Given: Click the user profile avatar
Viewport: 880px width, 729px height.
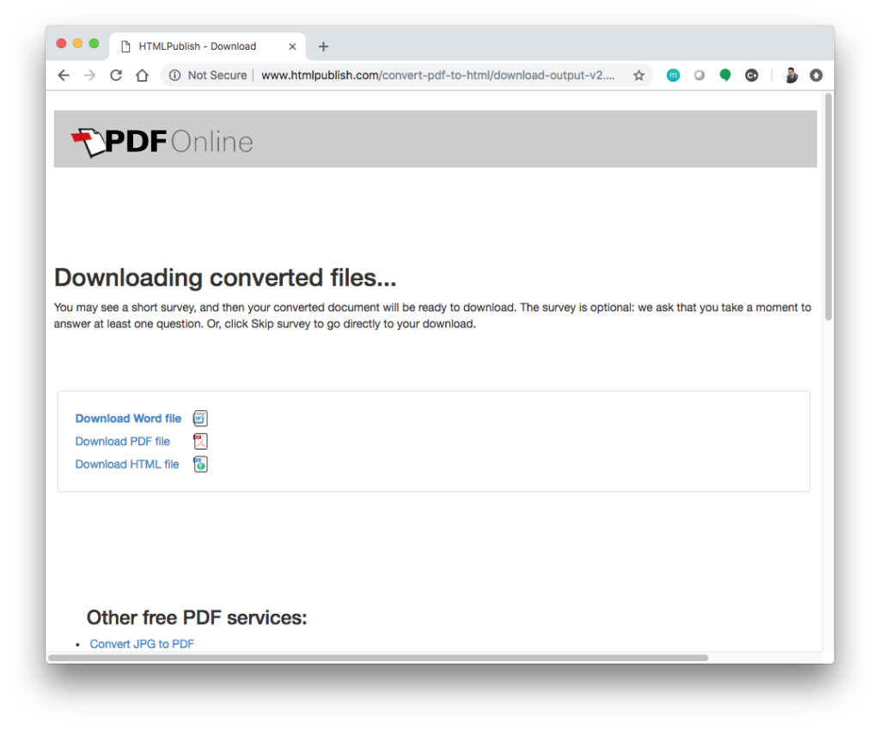Looking at the screenshot, I should pos(791,76).
